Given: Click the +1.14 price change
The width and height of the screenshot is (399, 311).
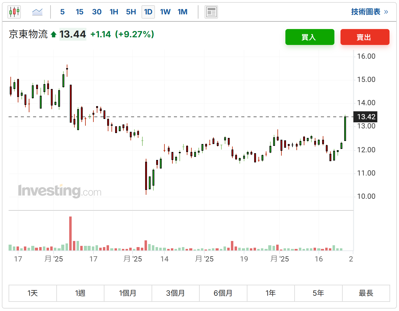Looking at the screenshot, I should click(100, 34).
